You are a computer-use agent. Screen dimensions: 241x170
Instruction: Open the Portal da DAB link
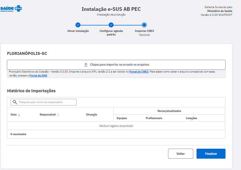(38, 76)
